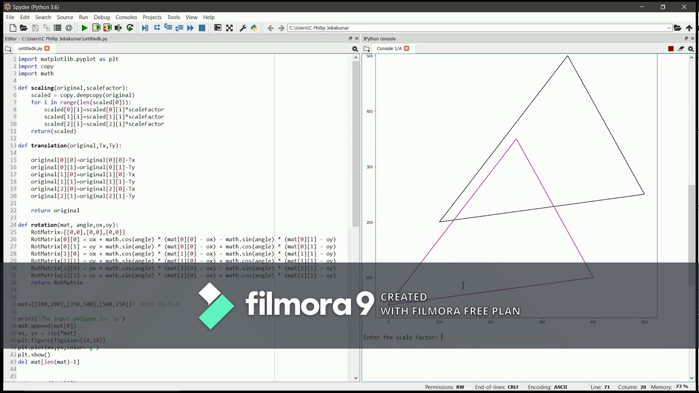Browse console tabs icon left of Console 1/A
The height and width of the screenshot is (393, 699).
367,49
